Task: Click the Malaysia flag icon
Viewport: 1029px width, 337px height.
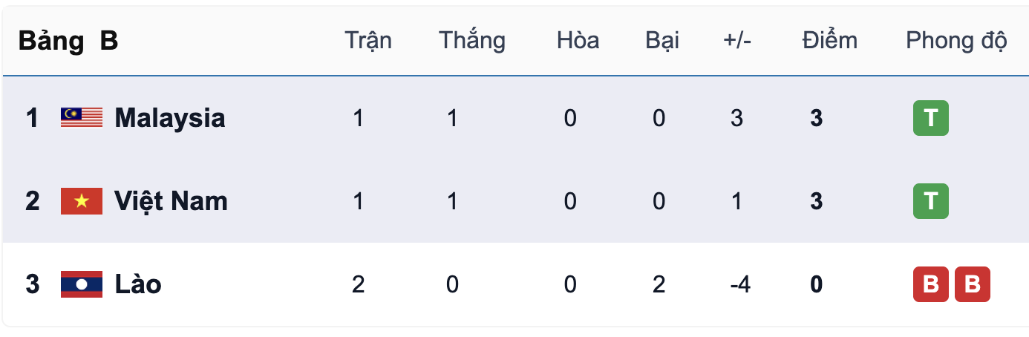Action: (82, 118)
